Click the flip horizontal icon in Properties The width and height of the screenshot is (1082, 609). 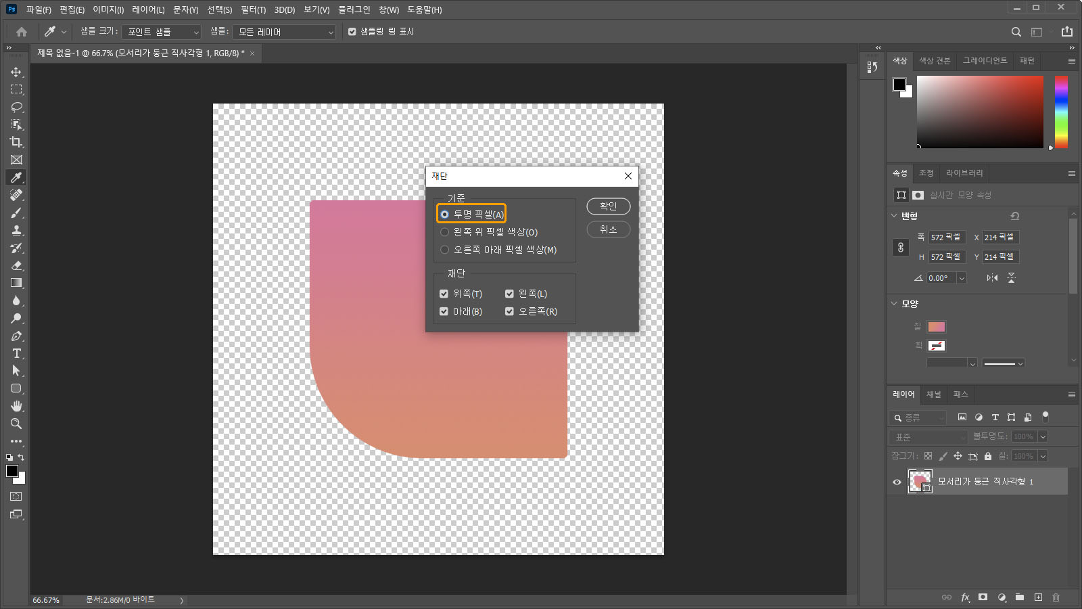(992, 277)
